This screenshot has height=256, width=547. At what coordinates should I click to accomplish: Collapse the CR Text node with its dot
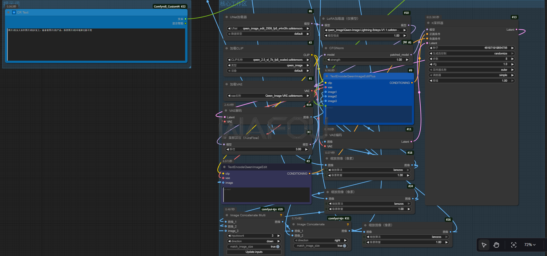(x=9, y=13)
